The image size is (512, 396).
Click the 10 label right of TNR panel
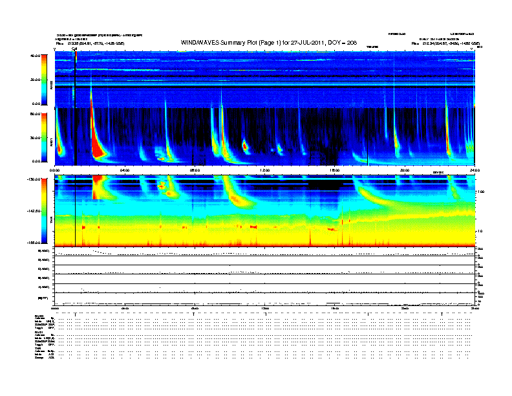(480, 232)
